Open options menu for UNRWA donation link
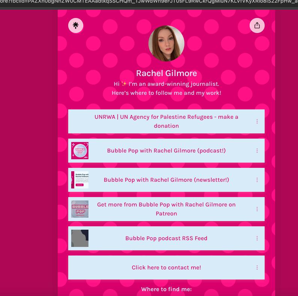 [257, 121]
